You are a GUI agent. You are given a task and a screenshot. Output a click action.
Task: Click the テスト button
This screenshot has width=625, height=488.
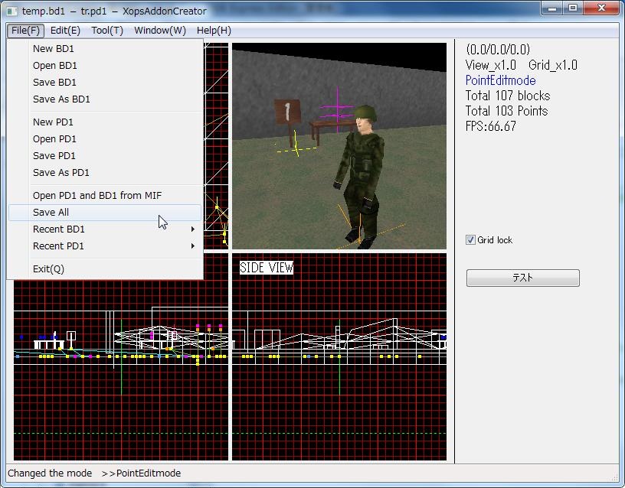(523, 278)
